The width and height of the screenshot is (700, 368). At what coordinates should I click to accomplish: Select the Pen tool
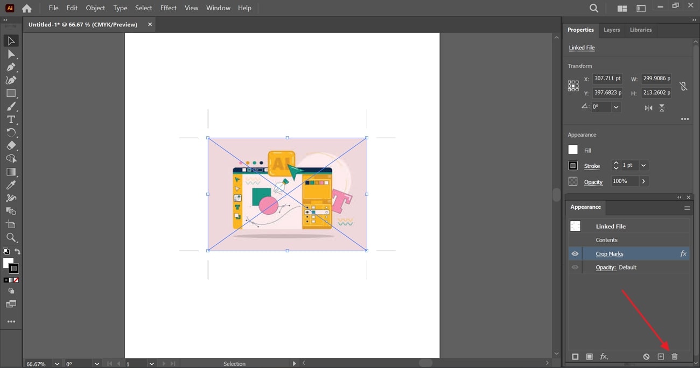(x=11, y=67)
